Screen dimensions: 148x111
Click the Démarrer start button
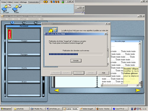tap(6, 109)
